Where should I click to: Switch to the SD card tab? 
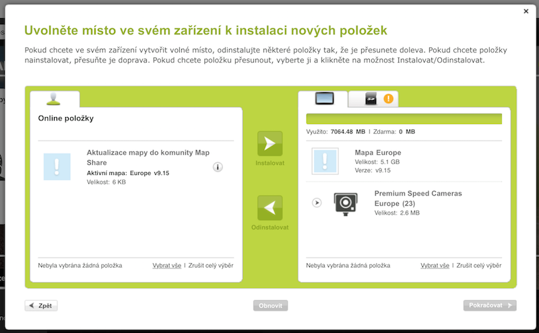point(374,100)
